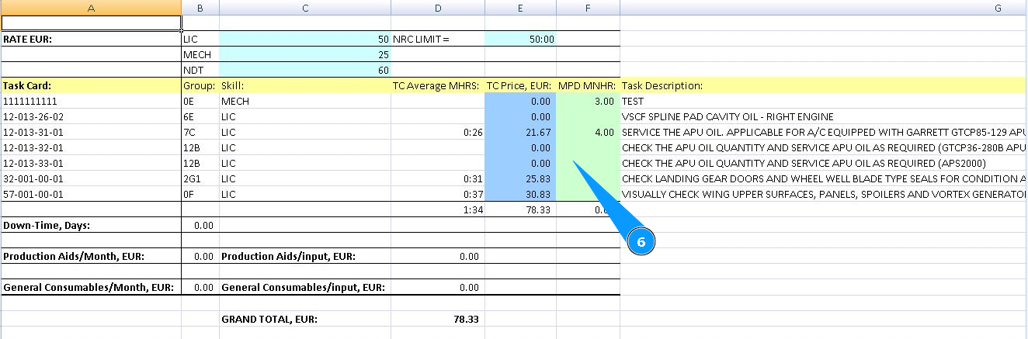Select the NDT rate value 60
Screen dimensions: 1028x339
point(305,70)
